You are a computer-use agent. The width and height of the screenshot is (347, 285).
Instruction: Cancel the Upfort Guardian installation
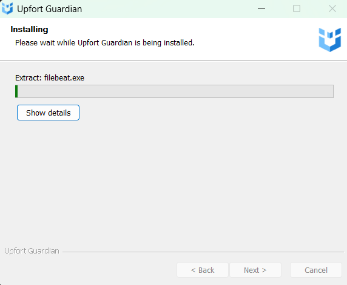click(x=316, y=270)
